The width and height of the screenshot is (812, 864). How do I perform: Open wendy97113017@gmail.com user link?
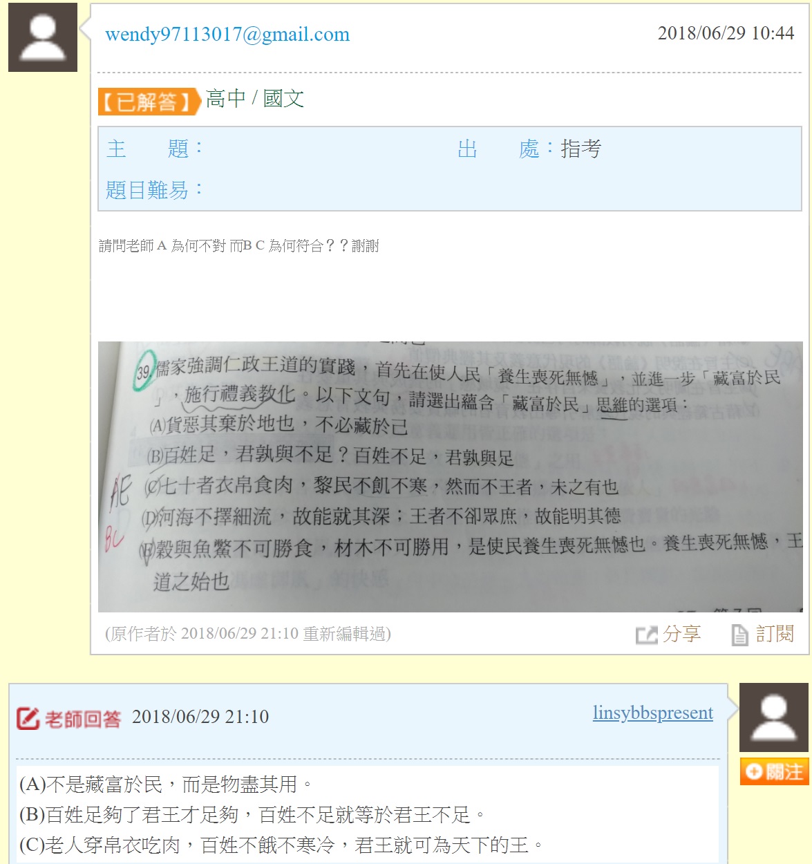(x=227, y=34)
